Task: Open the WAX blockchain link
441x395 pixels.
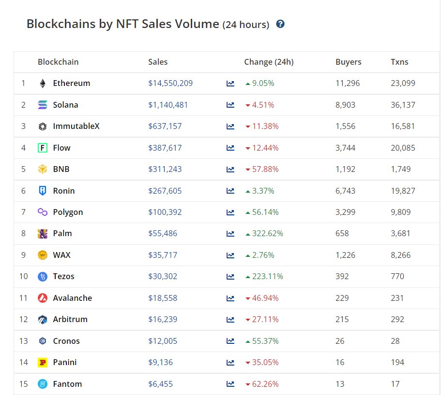Action: [x=61, y=255]
